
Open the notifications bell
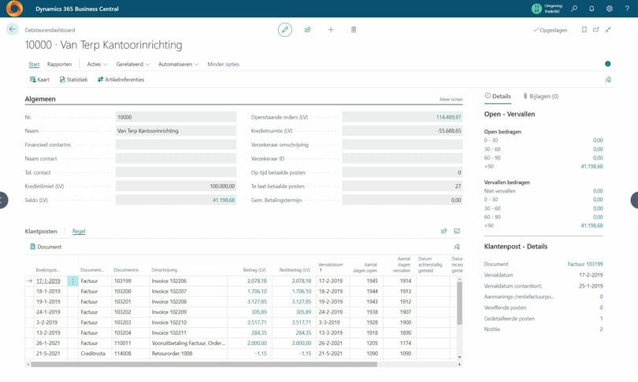pyautogui.click(x=592, y=9)
